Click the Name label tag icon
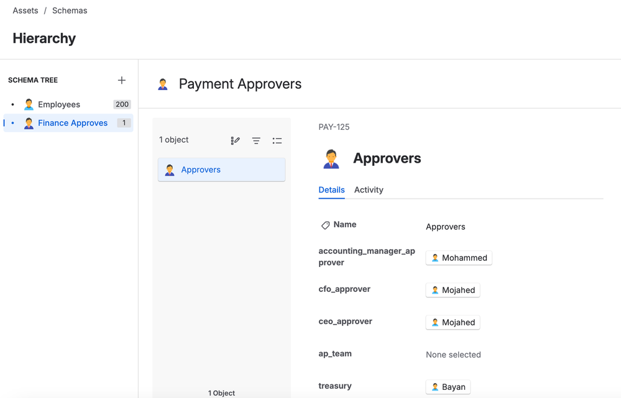Viewport: 621px width, 398px height. click(325, 225)
